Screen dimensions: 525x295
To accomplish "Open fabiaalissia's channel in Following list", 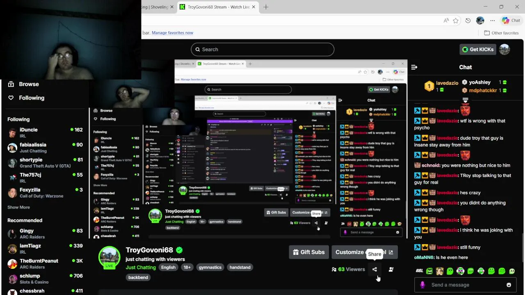I will (45, 147).
